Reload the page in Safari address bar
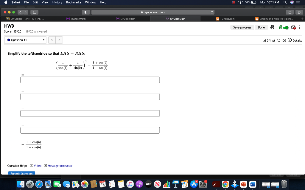Viewport: 305px width, 190px height. point(211,12)
